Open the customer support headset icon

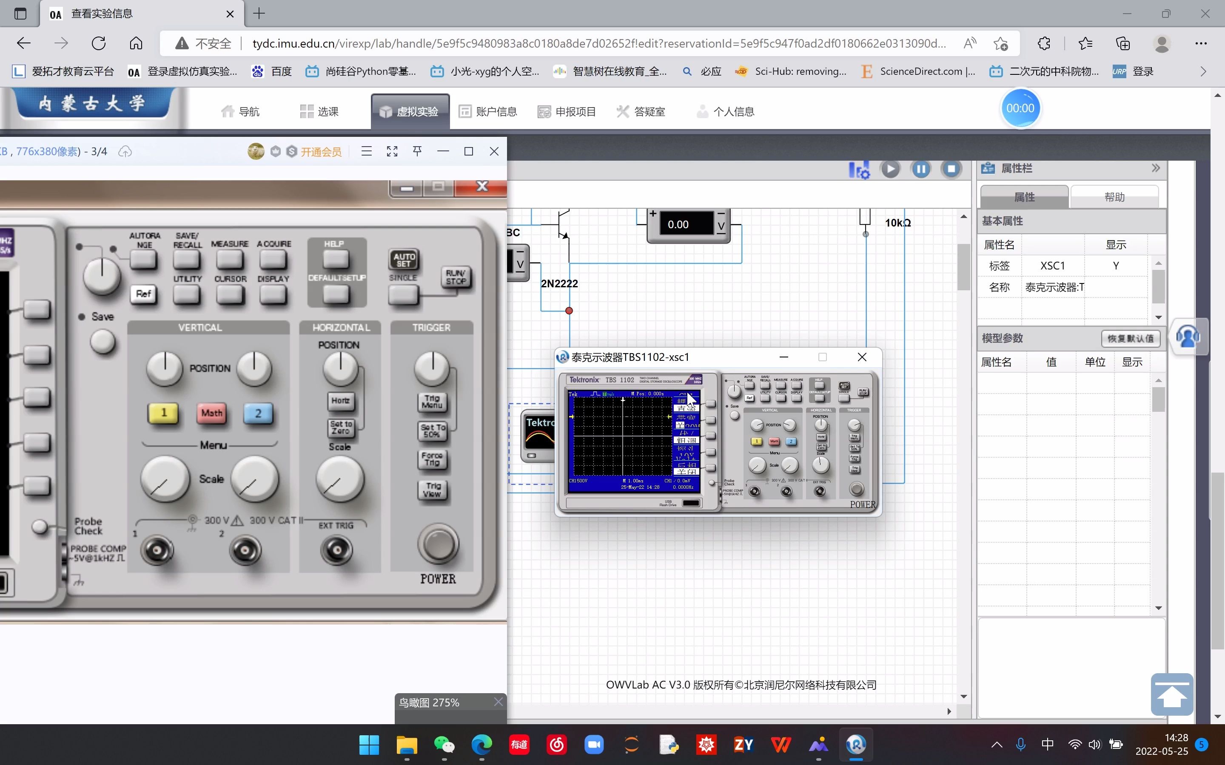click(x=1188, y=337)
